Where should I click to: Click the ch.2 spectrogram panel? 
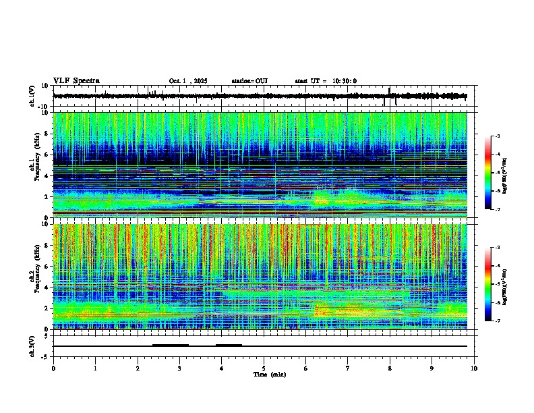(260, 277)
